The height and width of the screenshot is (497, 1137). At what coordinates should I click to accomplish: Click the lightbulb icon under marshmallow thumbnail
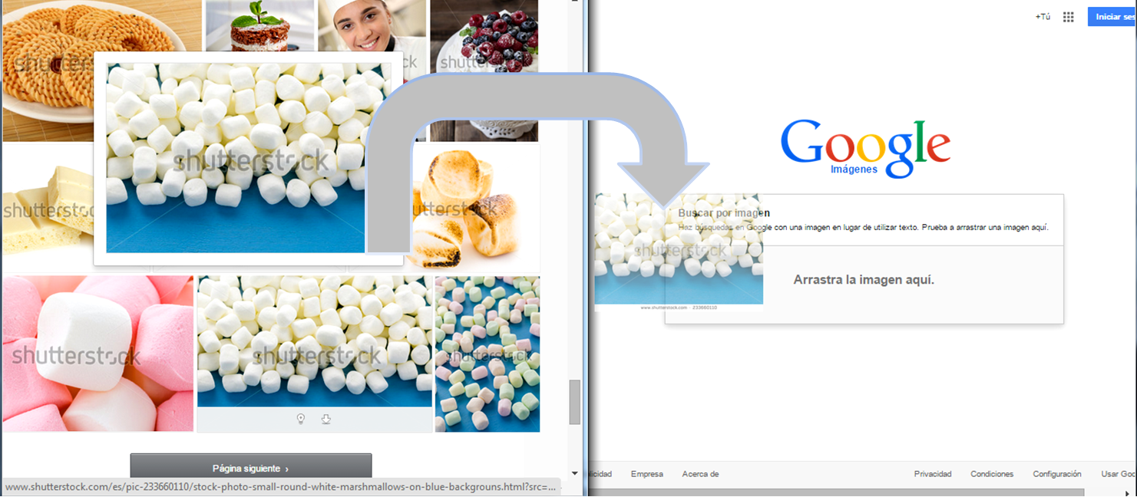(301, 419)
